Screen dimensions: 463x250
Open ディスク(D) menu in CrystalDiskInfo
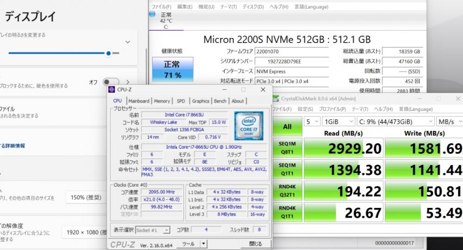click(x=253, y=6)
